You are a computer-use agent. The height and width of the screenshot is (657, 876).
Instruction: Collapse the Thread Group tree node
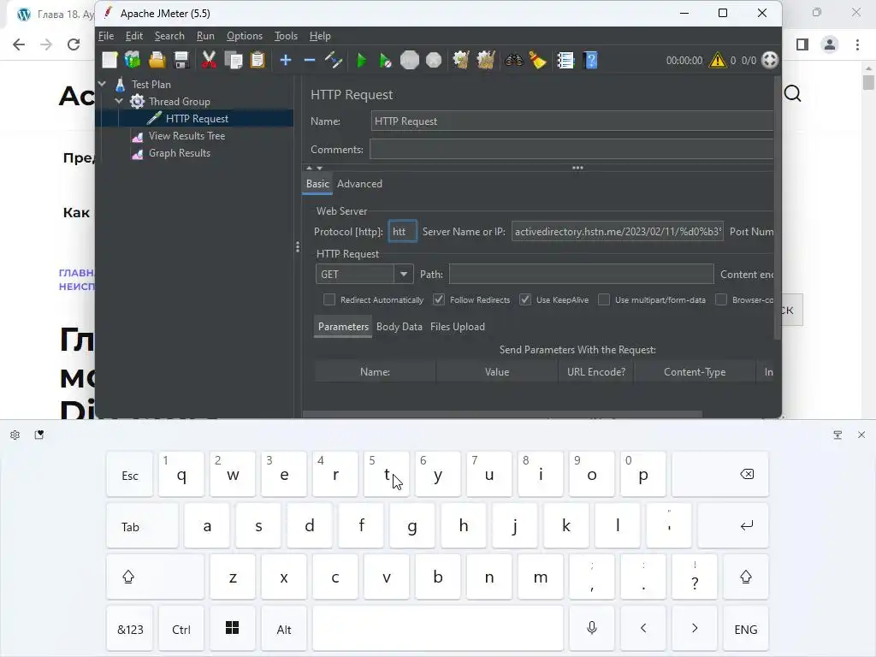pos(119,101)
